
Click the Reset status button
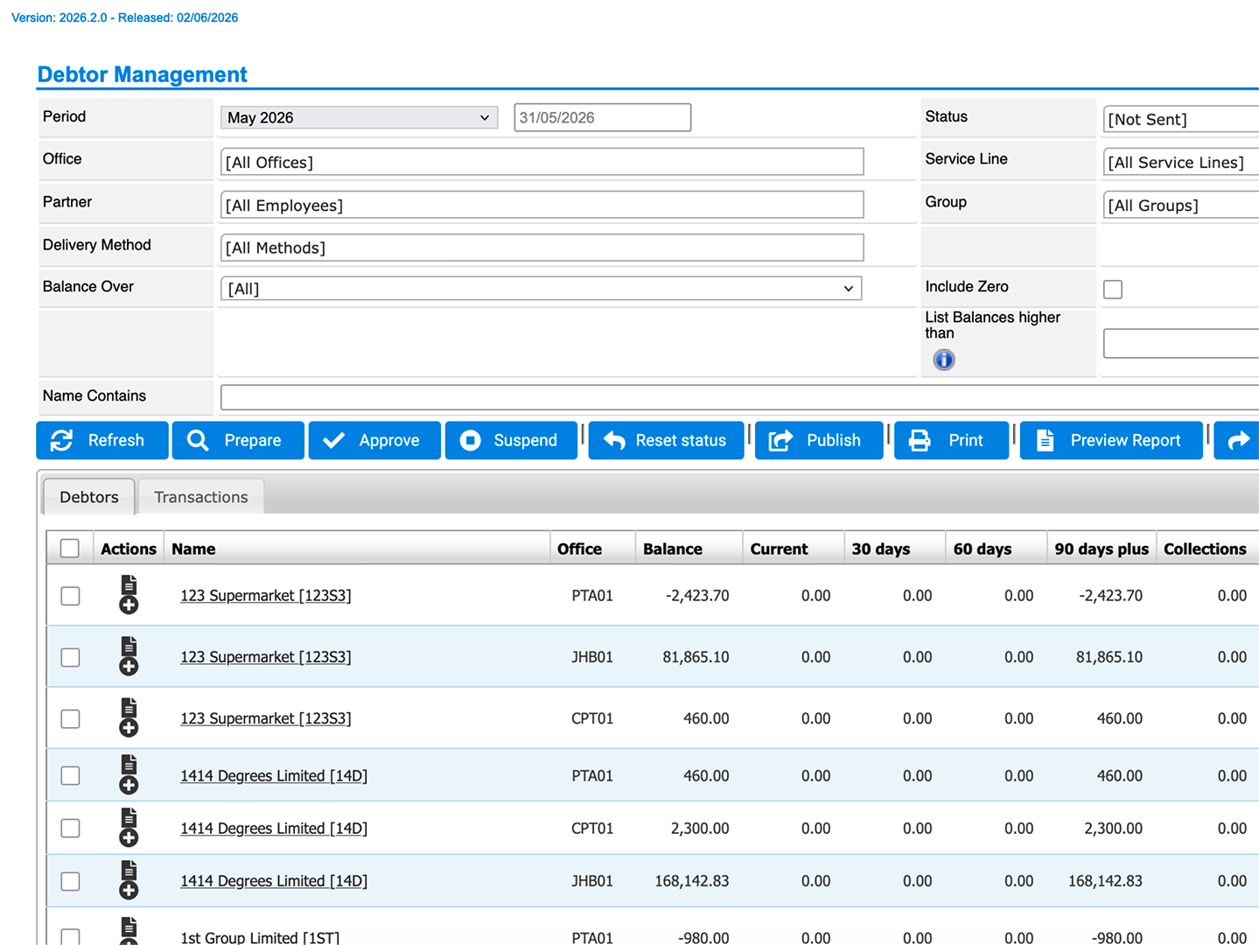click(666, 440)
